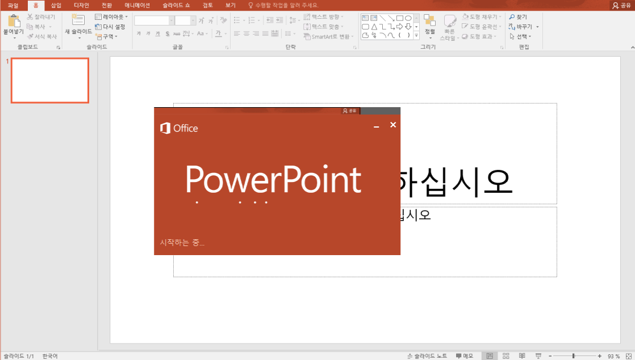Click the 다시 설정 (Reset) button
Viewport: 635px width, 360px height.
click(x=110, y=27)
